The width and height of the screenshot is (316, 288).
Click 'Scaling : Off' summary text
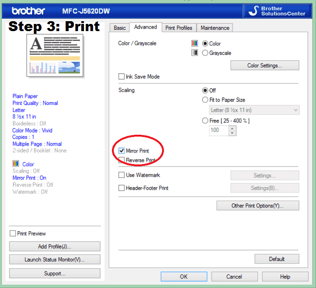click(26, 171)
